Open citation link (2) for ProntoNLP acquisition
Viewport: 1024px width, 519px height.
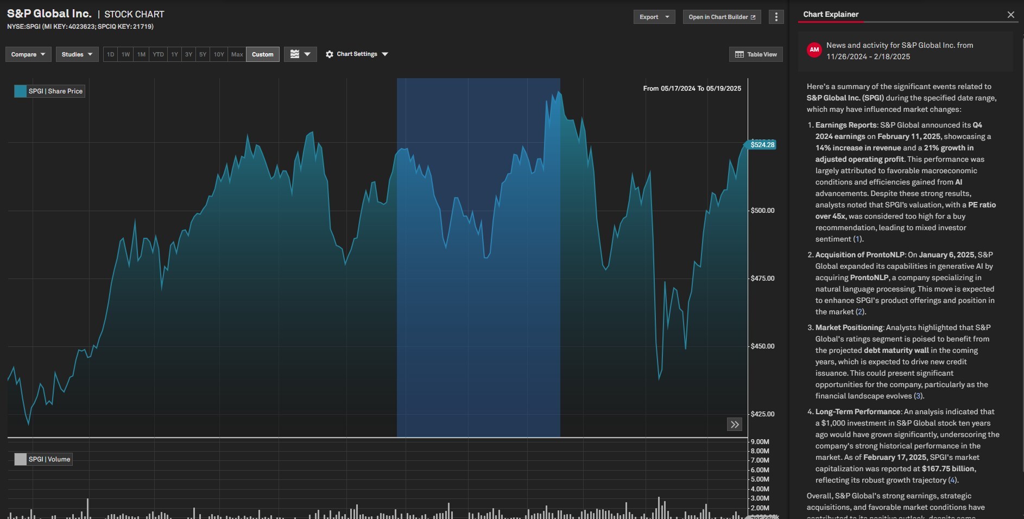(860, 312)
